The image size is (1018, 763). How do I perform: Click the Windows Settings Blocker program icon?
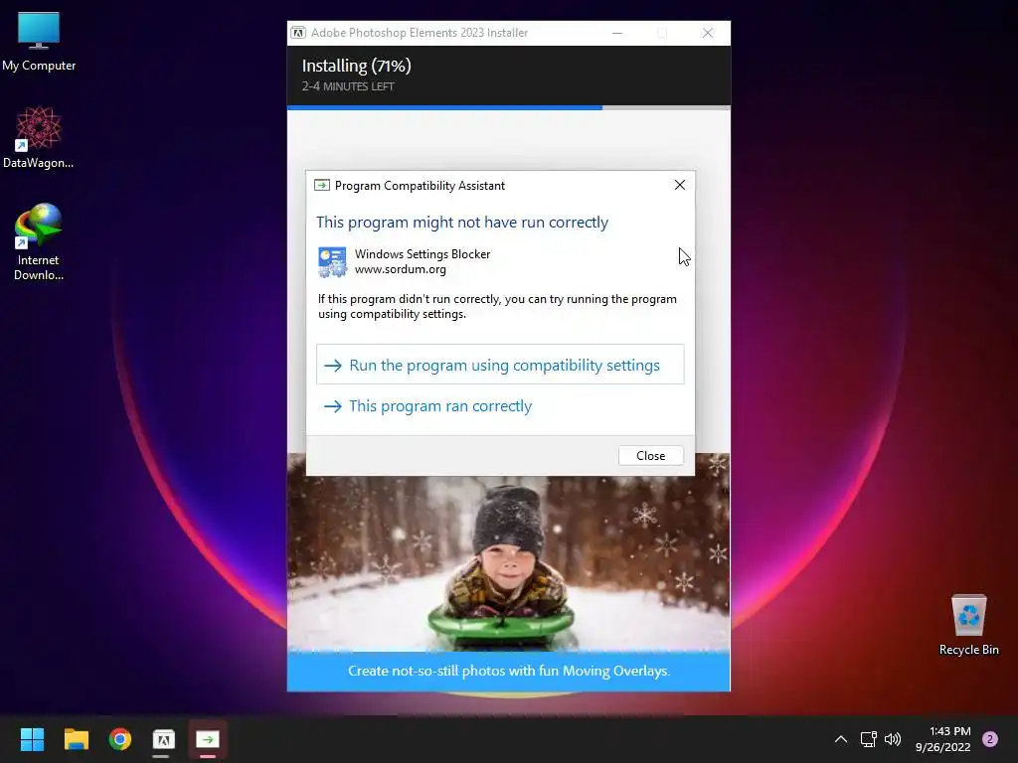tap(332, 262)
